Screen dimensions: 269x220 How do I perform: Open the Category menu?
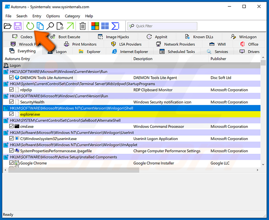[73, 16]
